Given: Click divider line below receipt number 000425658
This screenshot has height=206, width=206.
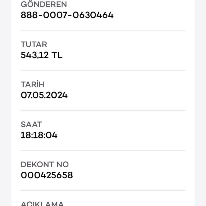Looking at the screenshot, I should (103, 190).
